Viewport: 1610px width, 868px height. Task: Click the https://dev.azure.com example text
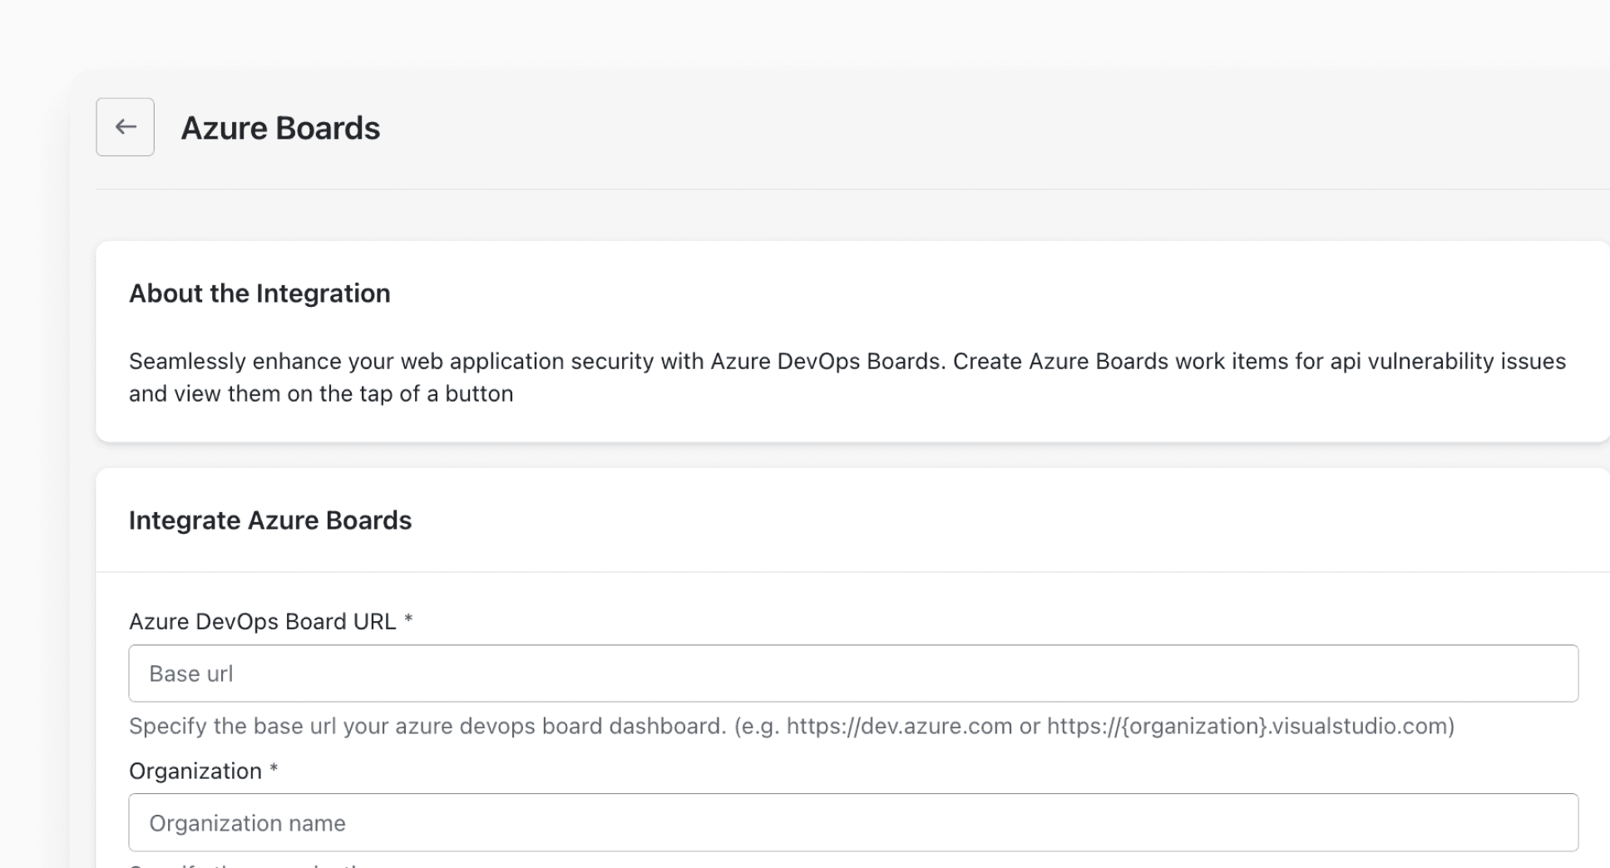[x=899, y=727]
